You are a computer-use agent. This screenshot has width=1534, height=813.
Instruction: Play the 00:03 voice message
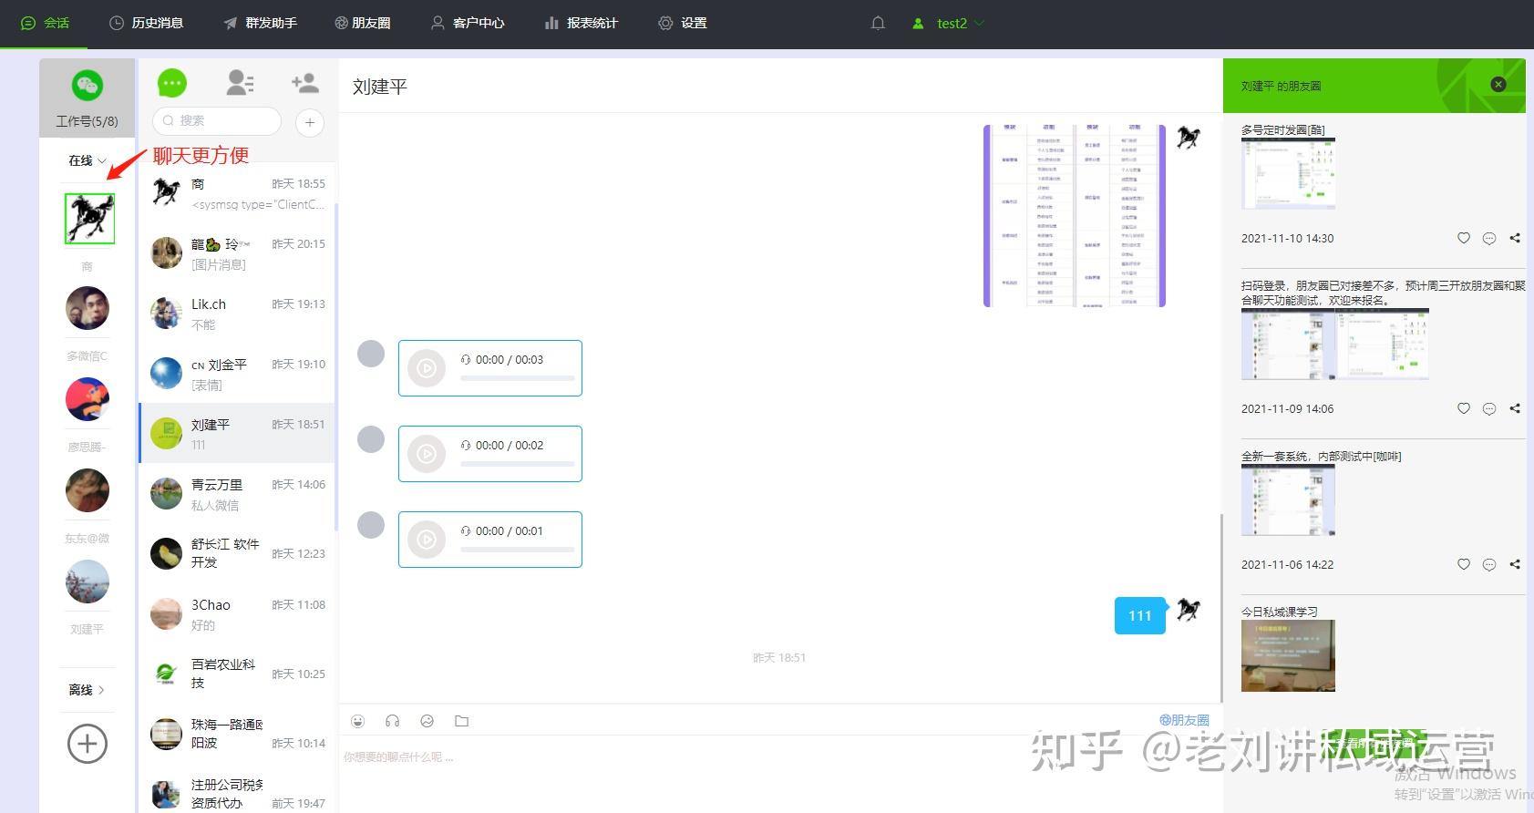click(x=426, y=368)
